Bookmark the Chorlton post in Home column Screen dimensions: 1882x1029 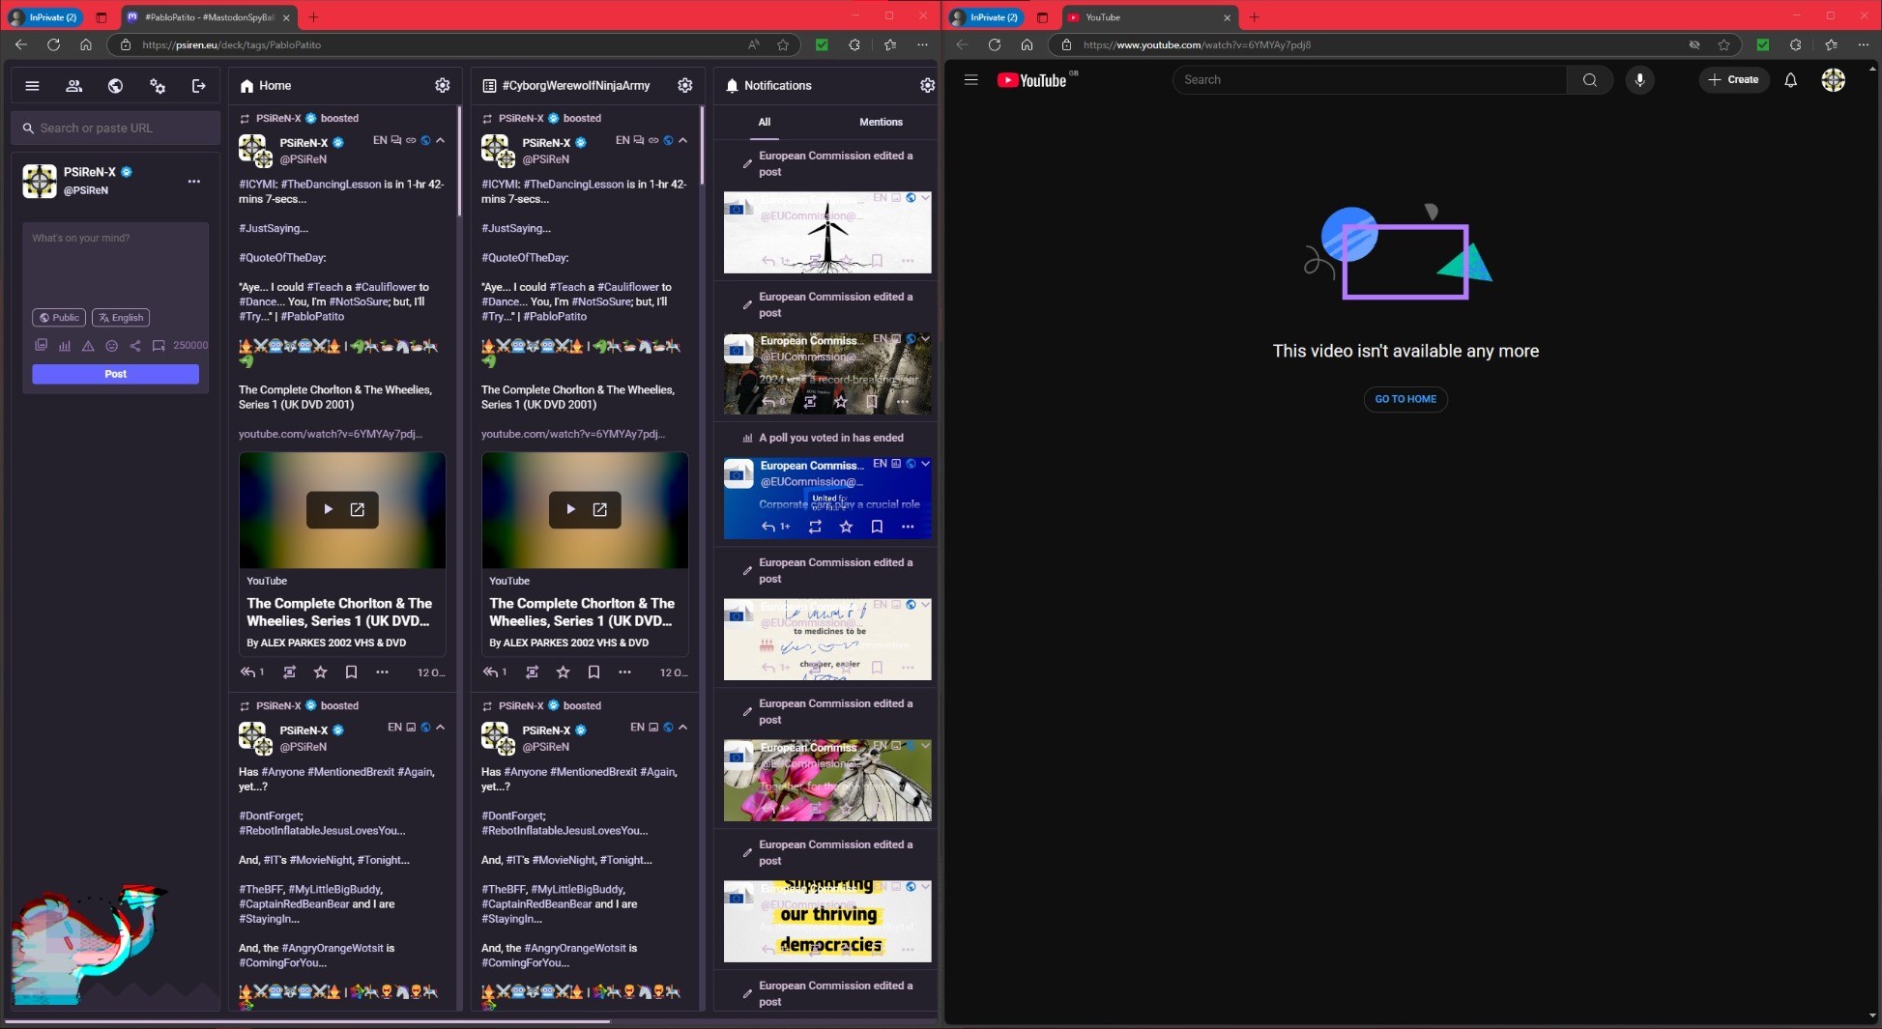point(352,672)
